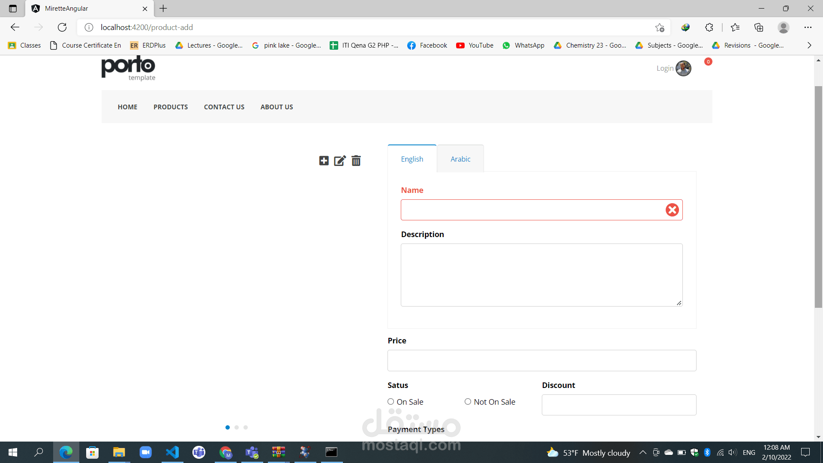The image size is (823, 463).
Task: Select the On Sale option
Action: click(390, 402)
